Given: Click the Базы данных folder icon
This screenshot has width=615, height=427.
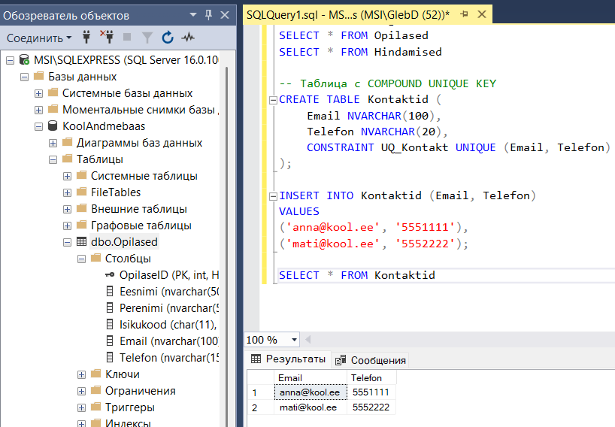Looking at the screenshot, I should tap(38, 76).
